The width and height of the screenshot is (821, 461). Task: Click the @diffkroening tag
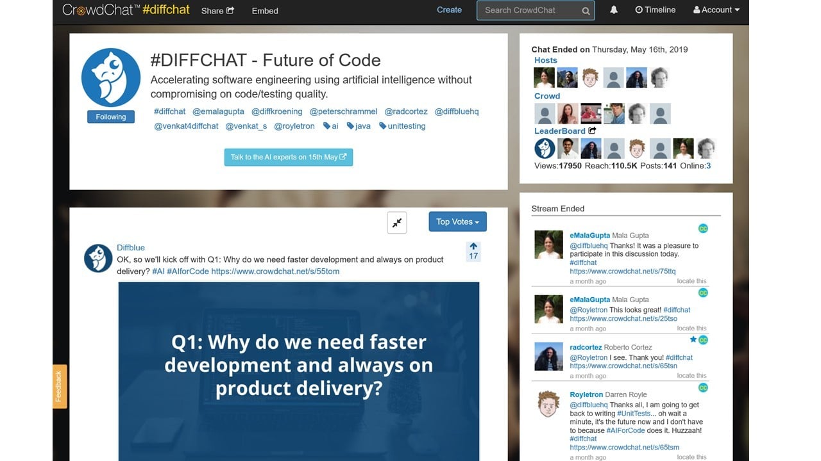click(x=277, y=111)
